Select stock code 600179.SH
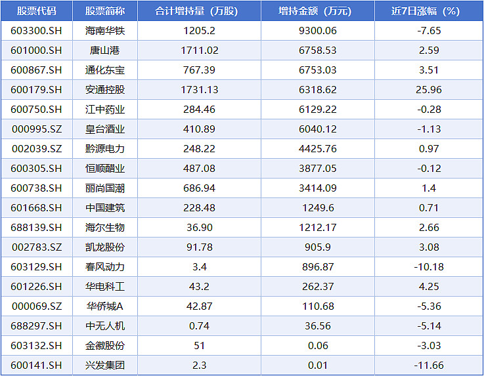 click(x=36, y=90)
